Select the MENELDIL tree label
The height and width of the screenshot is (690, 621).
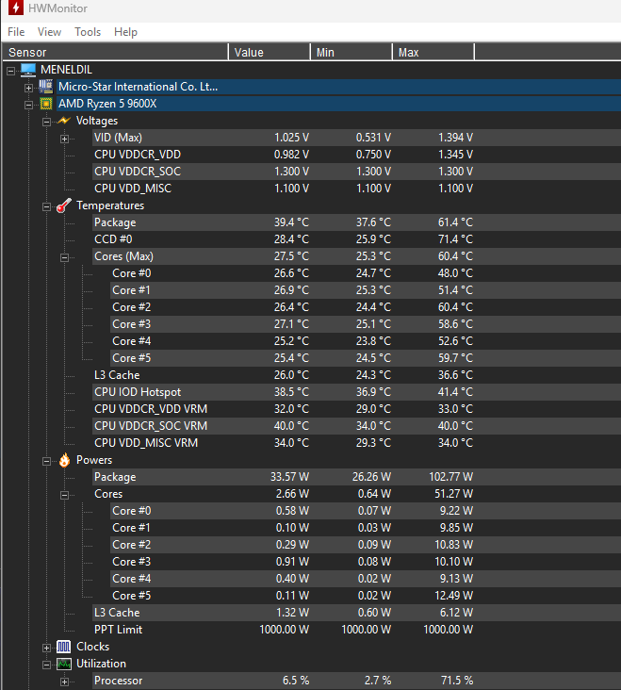coord(66,70)
